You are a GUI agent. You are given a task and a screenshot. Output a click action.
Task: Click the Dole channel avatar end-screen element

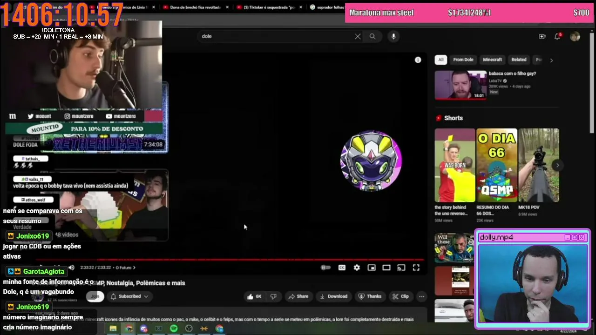point(371,161)
